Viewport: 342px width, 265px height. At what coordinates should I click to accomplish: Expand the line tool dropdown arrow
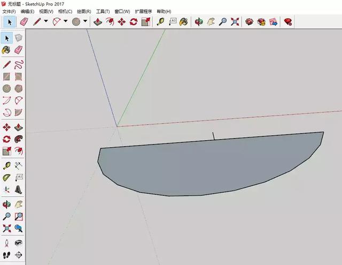46,21
